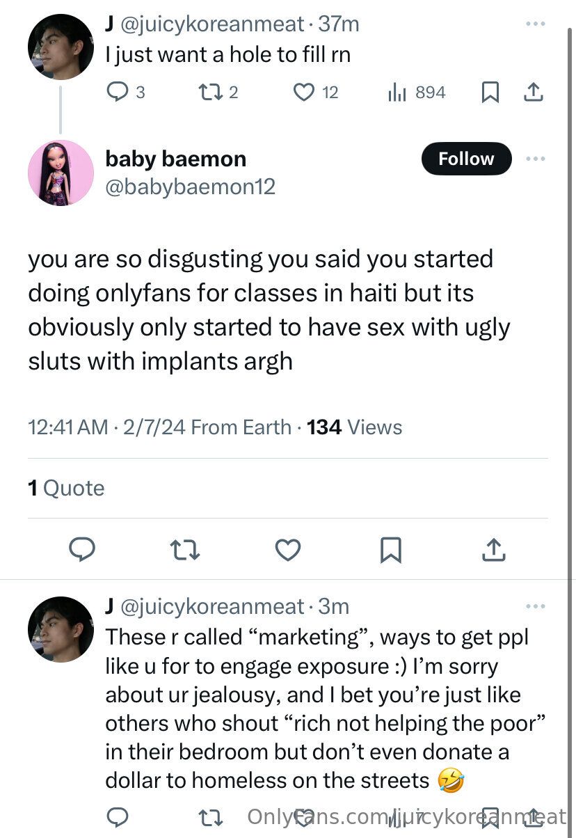576x838 pixels.
Task: Bookmark the top tweet by J
Action: (490, 93)
